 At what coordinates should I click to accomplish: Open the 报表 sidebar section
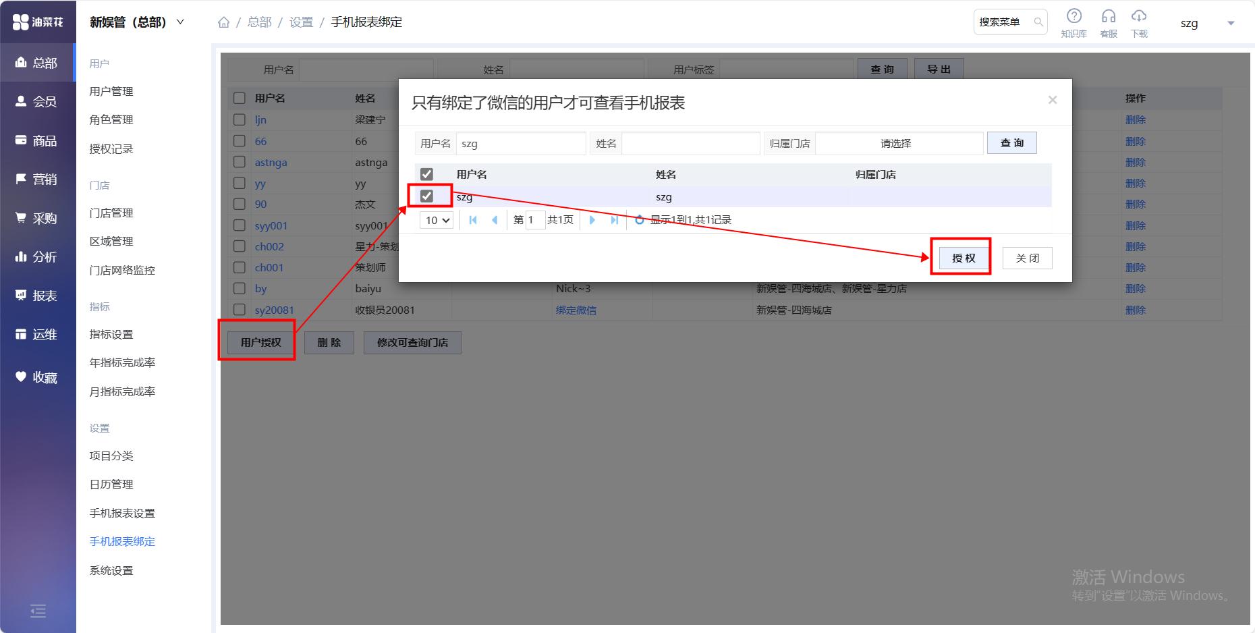pos(37,296)
